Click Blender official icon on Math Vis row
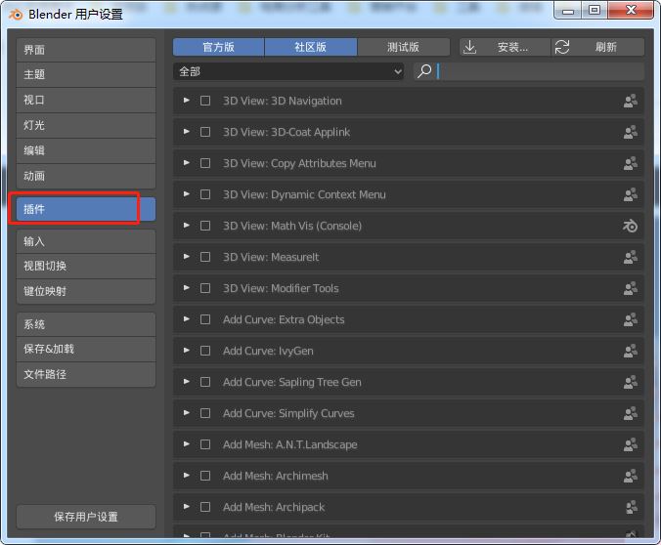Screen dimensions: 661x545 (x=631, y=226)
